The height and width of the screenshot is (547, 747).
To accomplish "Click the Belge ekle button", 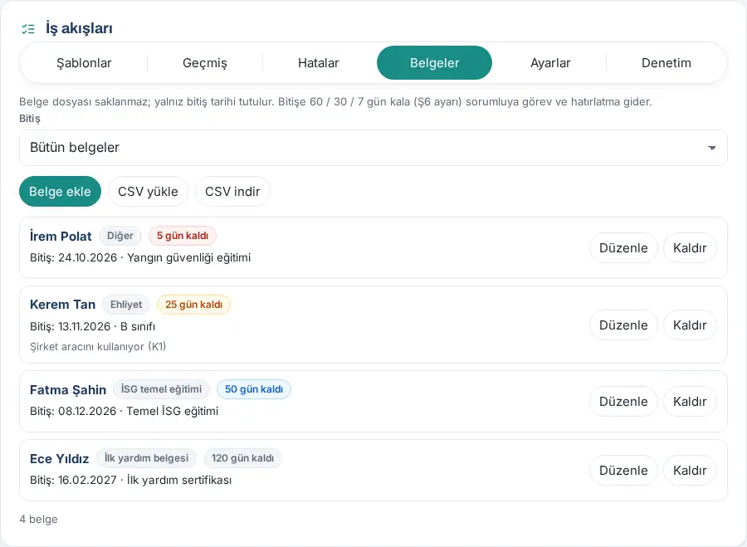I will click(60, 192).
